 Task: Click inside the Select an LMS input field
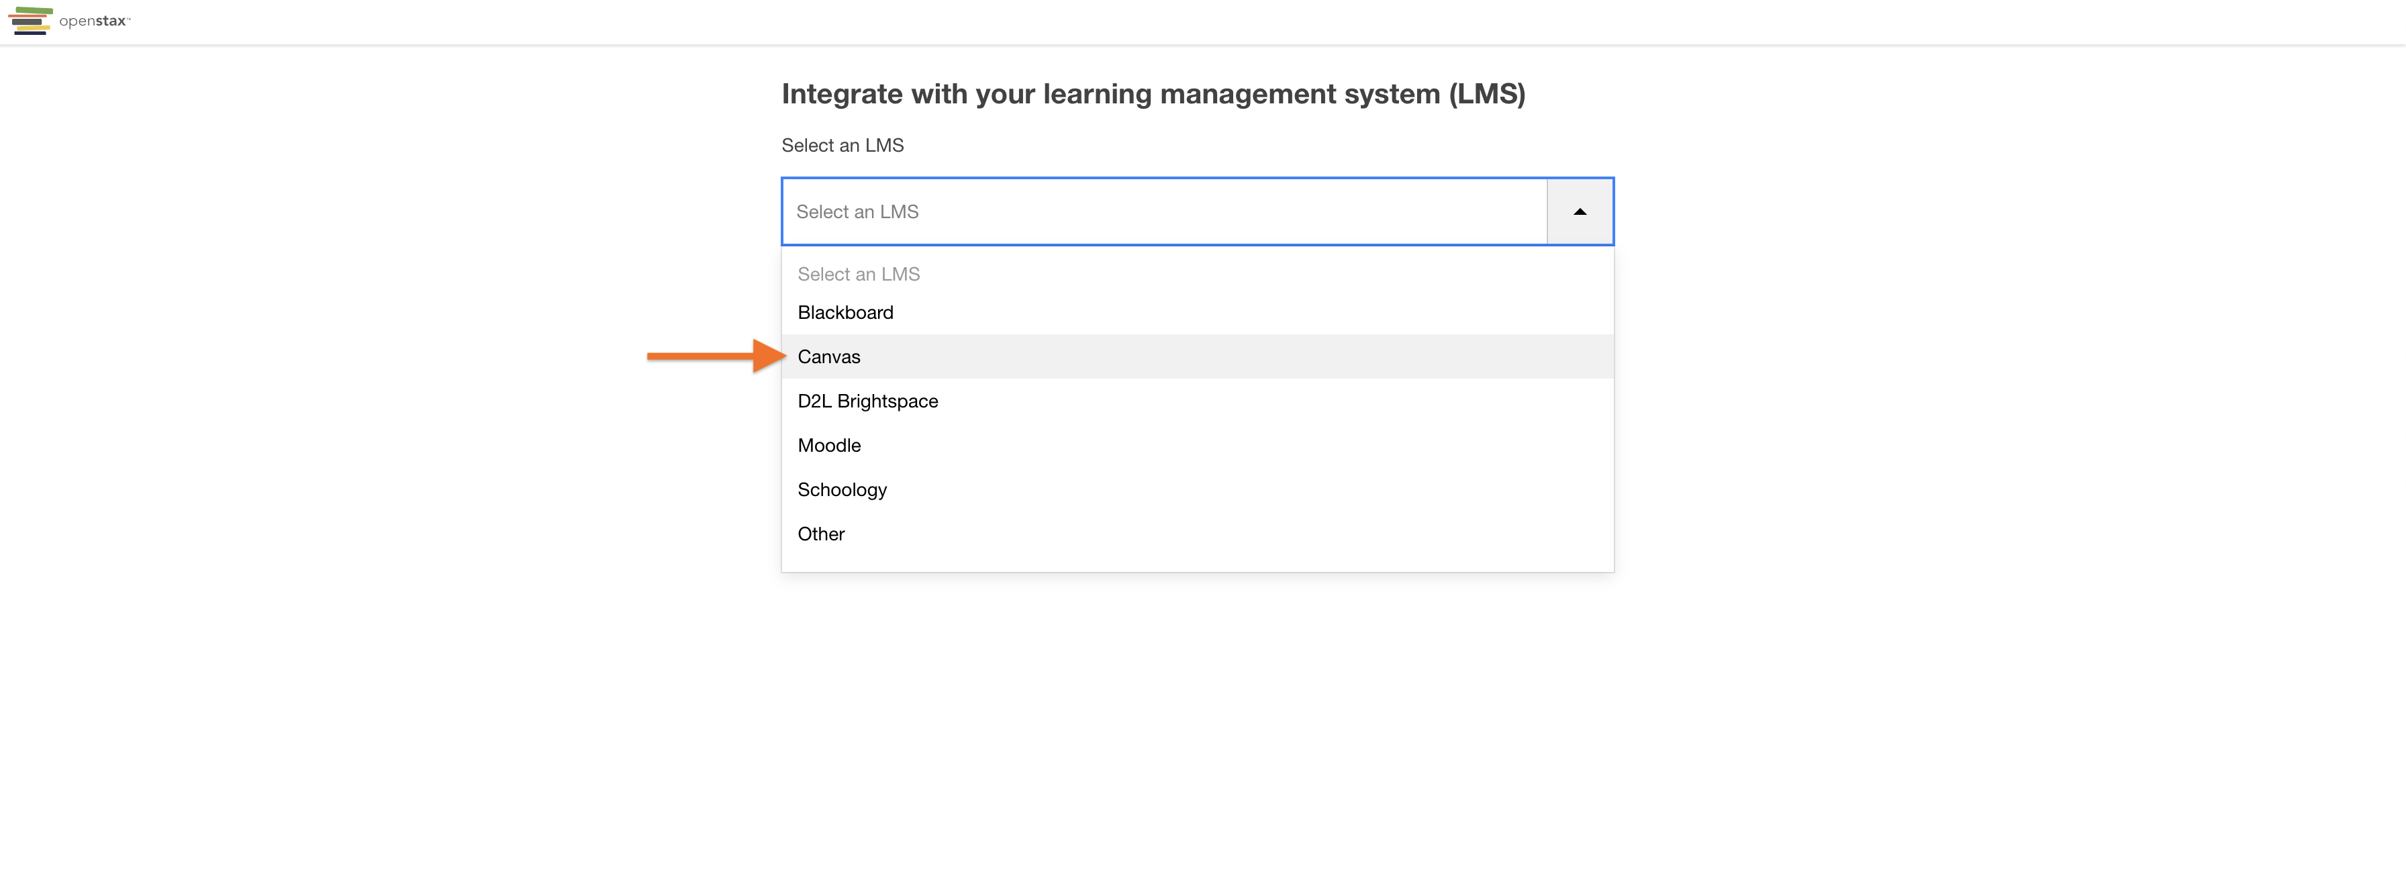point(1121,211)
